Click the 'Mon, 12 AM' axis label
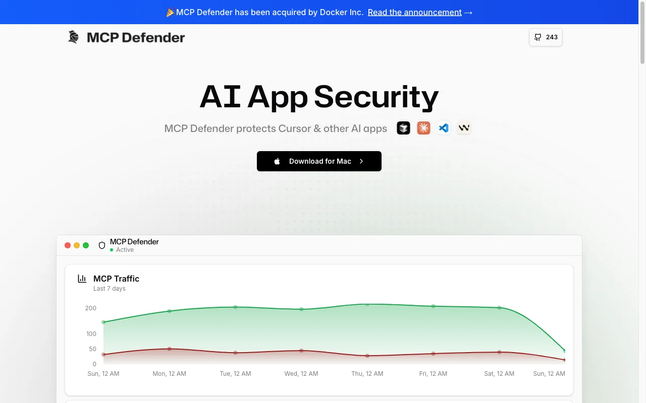Image resolution: width=646 pixels, height=403 pixels. point(170,374)
